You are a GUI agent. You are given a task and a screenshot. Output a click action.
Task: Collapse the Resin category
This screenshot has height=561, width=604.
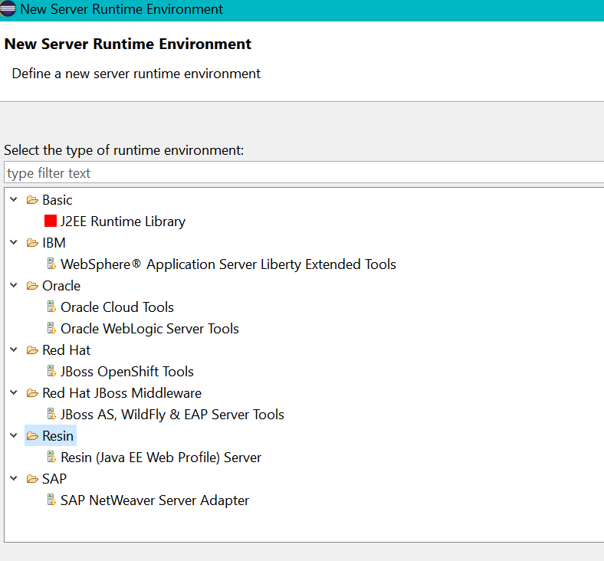(x=14, y=435)
